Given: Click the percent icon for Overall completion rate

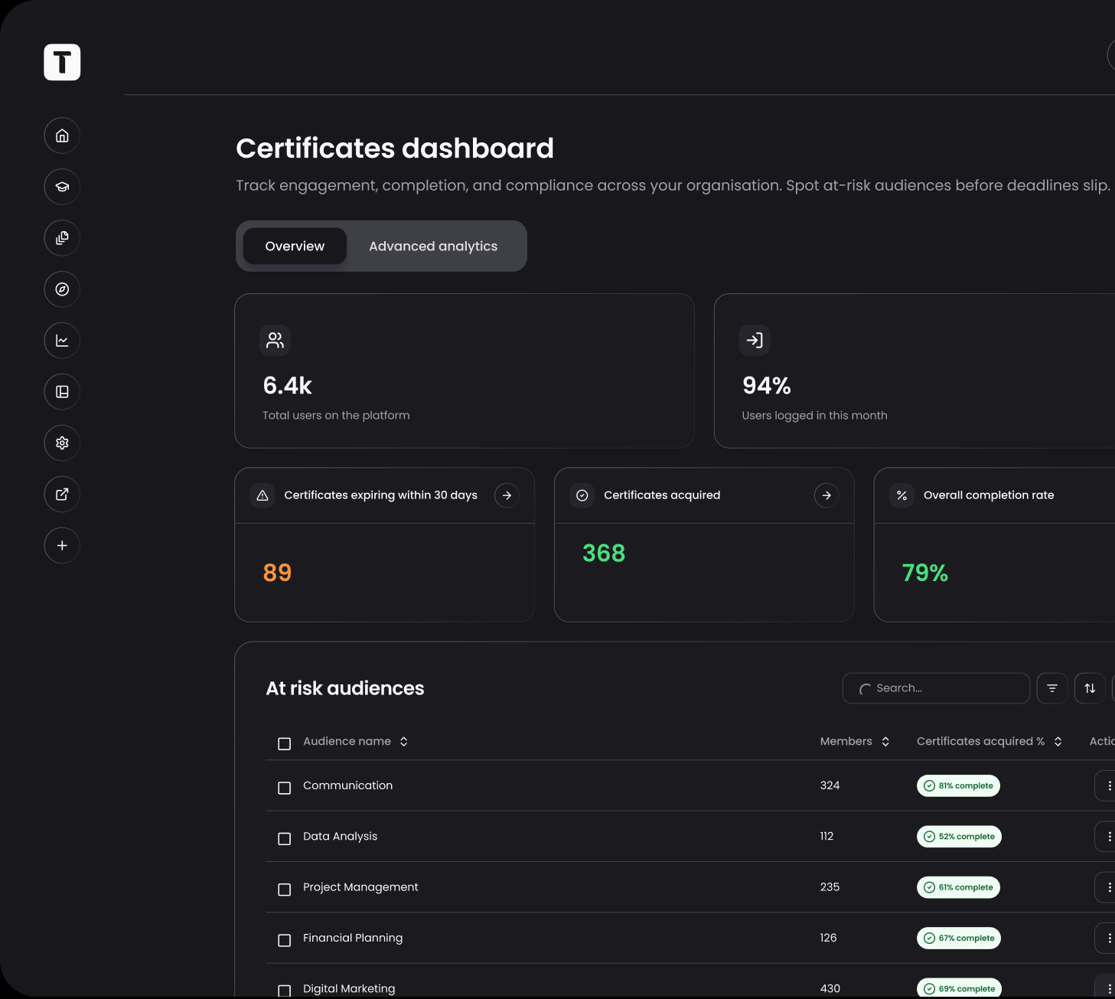Looking at the screenshot, I should pos(902,495).
